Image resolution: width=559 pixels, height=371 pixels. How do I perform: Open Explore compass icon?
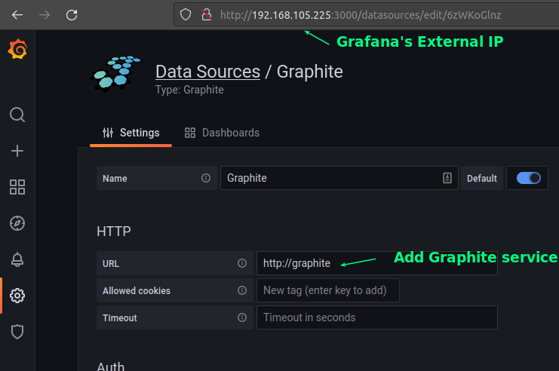(x=17, y=223)
